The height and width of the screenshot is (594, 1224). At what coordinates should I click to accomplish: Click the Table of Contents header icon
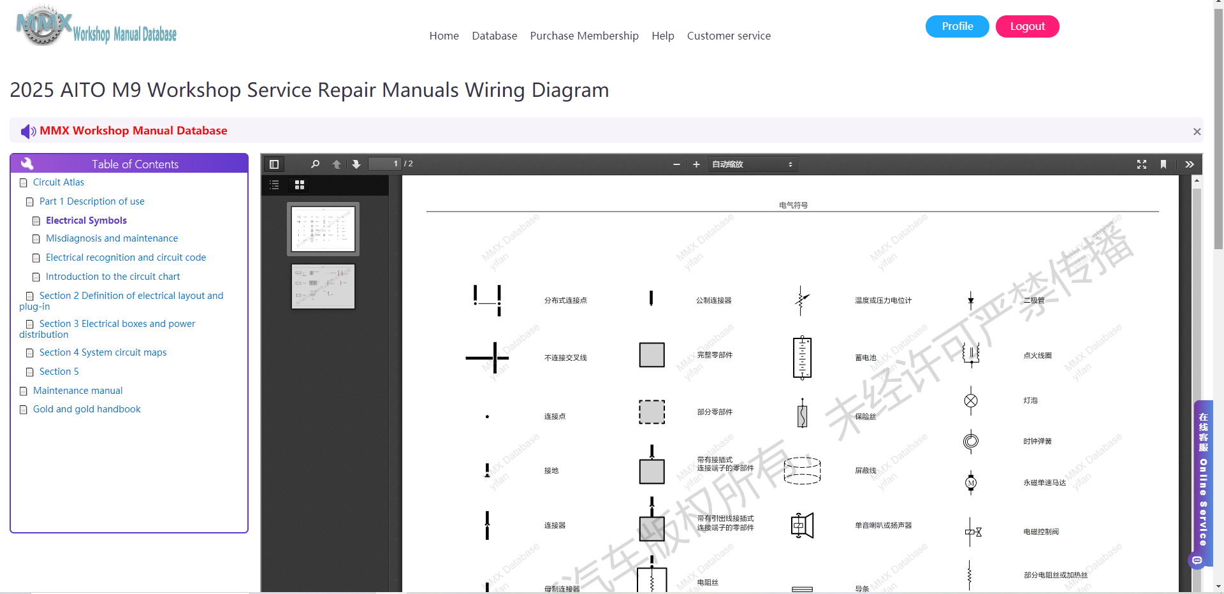(x=27, y=163)
